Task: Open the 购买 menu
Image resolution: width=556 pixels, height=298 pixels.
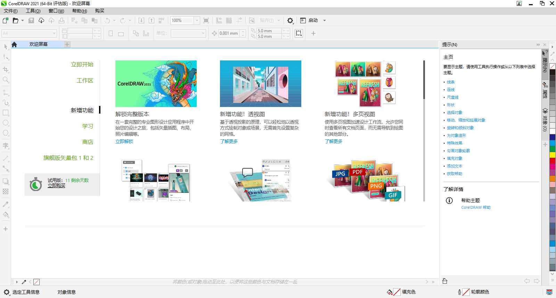Action: point(100,11)
